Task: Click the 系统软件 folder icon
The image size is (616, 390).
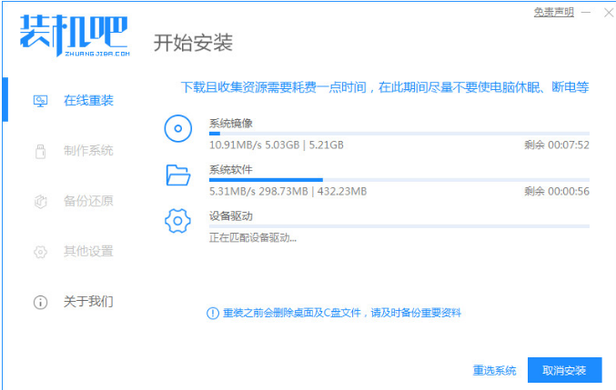Action: pyautogui.click(x=178, y=175)
